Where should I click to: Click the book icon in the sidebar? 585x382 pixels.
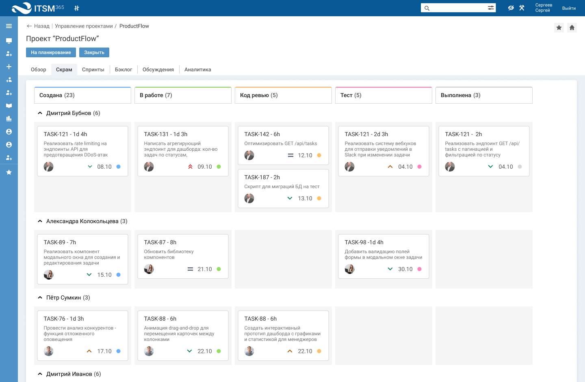click(x=9, y=106)
